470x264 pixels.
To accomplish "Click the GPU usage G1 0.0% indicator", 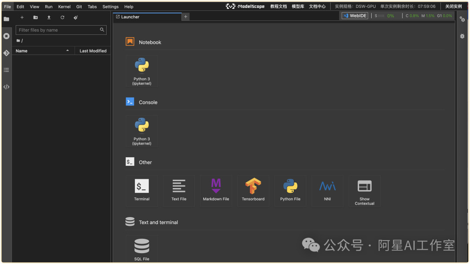I will 444,16.
